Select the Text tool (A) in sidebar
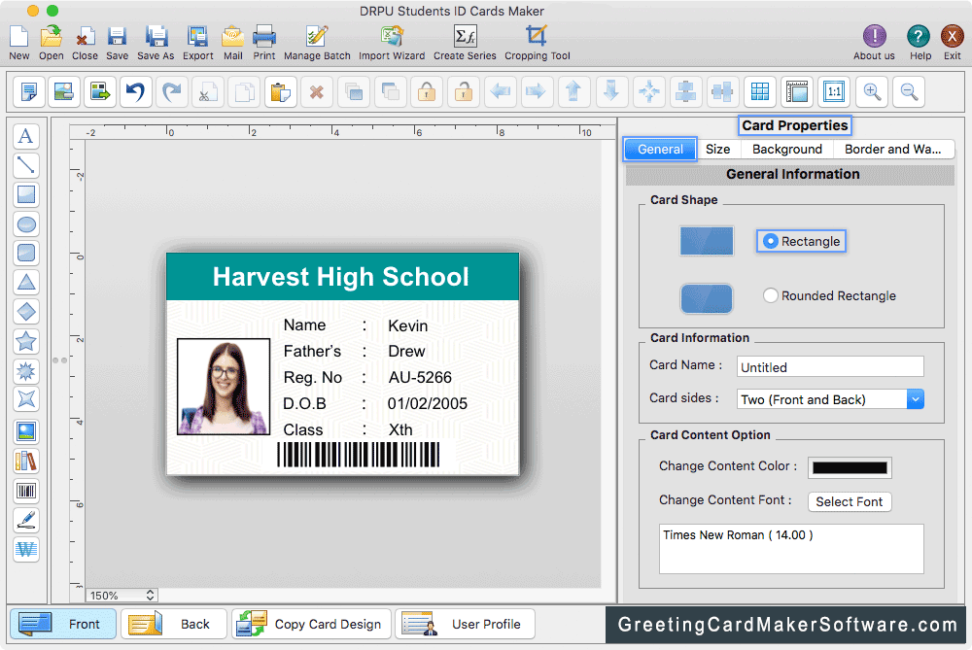The width and height of the screenshot is (972, 650). [26, 136]
